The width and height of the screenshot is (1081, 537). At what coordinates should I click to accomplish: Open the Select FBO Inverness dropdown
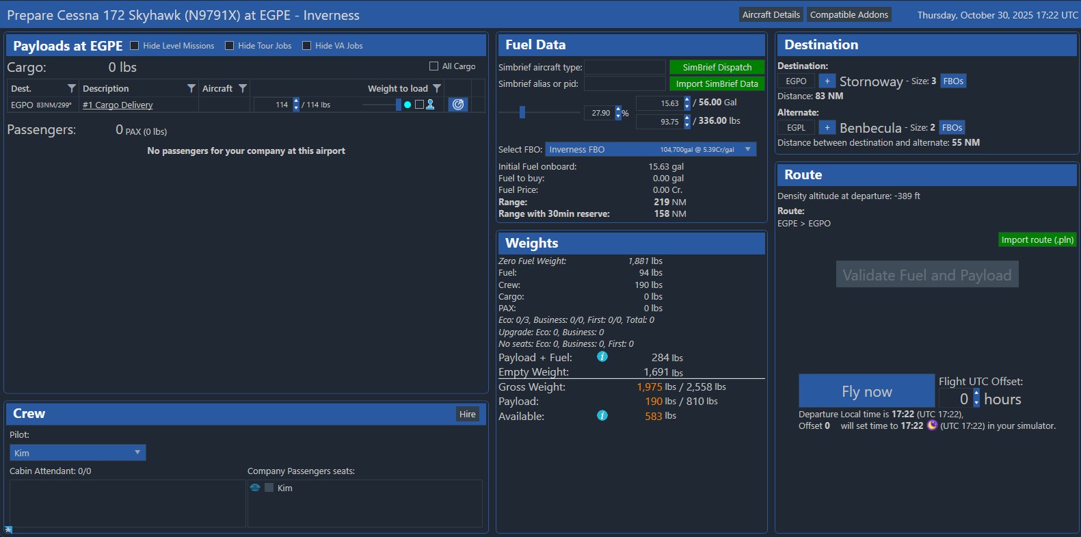click(x=650, y=149)
